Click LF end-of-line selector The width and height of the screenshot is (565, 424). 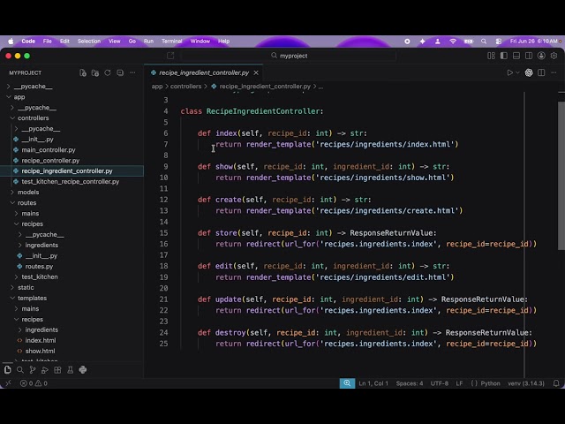459,383
